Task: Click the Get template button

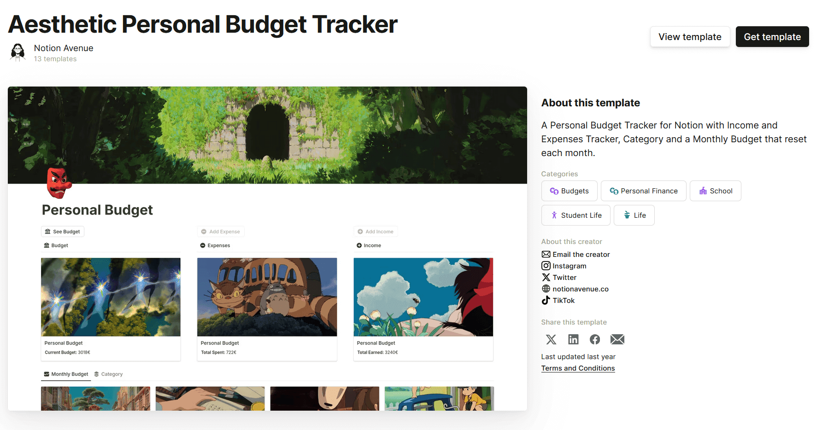Action: click(x=772, y=37)
